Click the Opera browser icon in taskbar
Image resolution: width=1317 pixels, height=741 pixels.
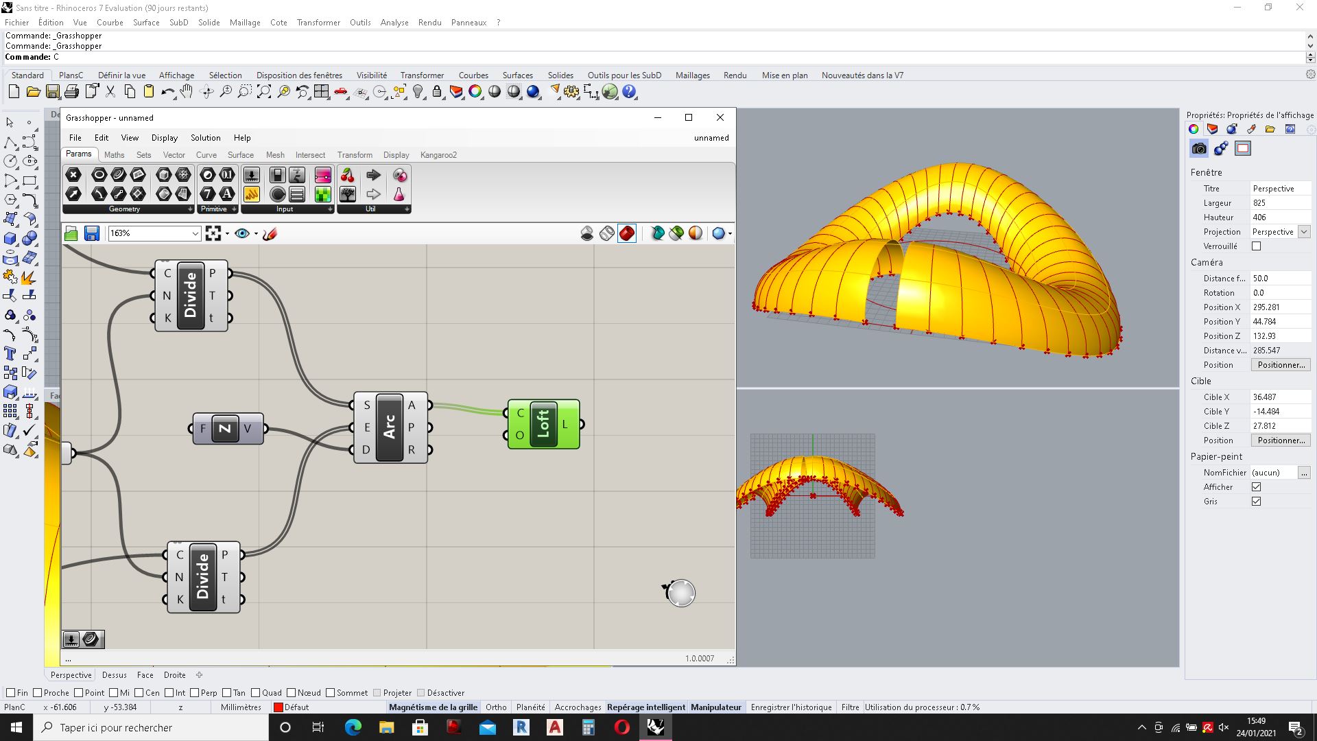(622, 727)
